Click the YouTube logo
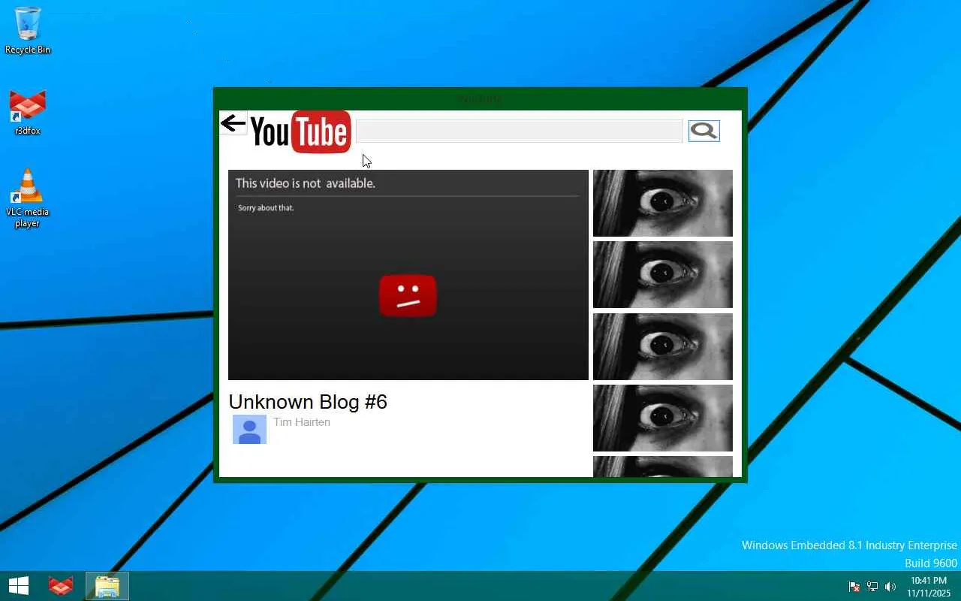The height and width of the screenshot is (601, 961). tap(300, 131)
